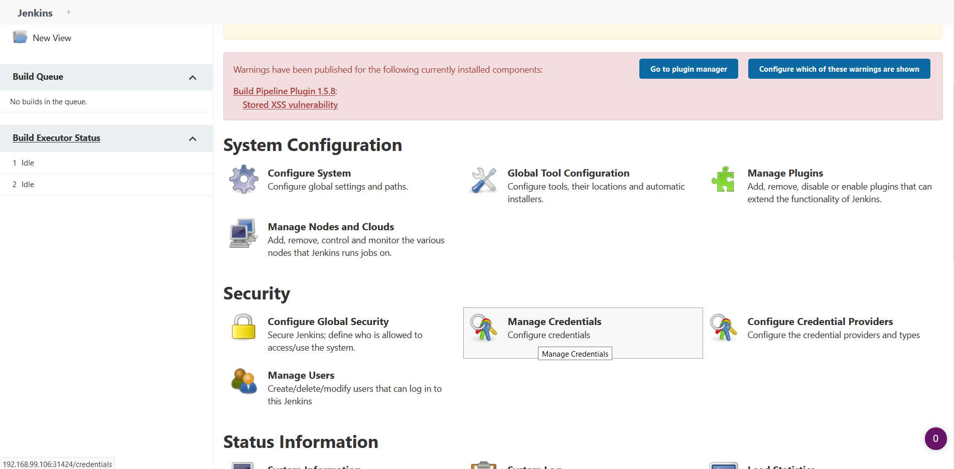Click the Configure System gear icon
Screen dimensions: 954x469
click(x=244, y=180)
